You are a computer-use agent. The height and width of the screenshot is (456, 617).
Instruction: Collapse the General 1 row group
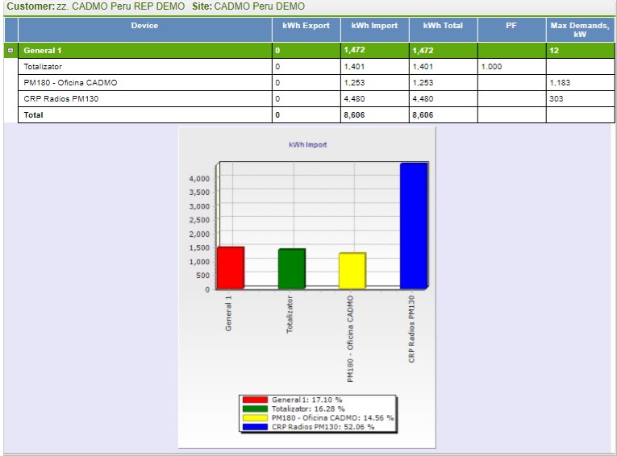[10, 51]
